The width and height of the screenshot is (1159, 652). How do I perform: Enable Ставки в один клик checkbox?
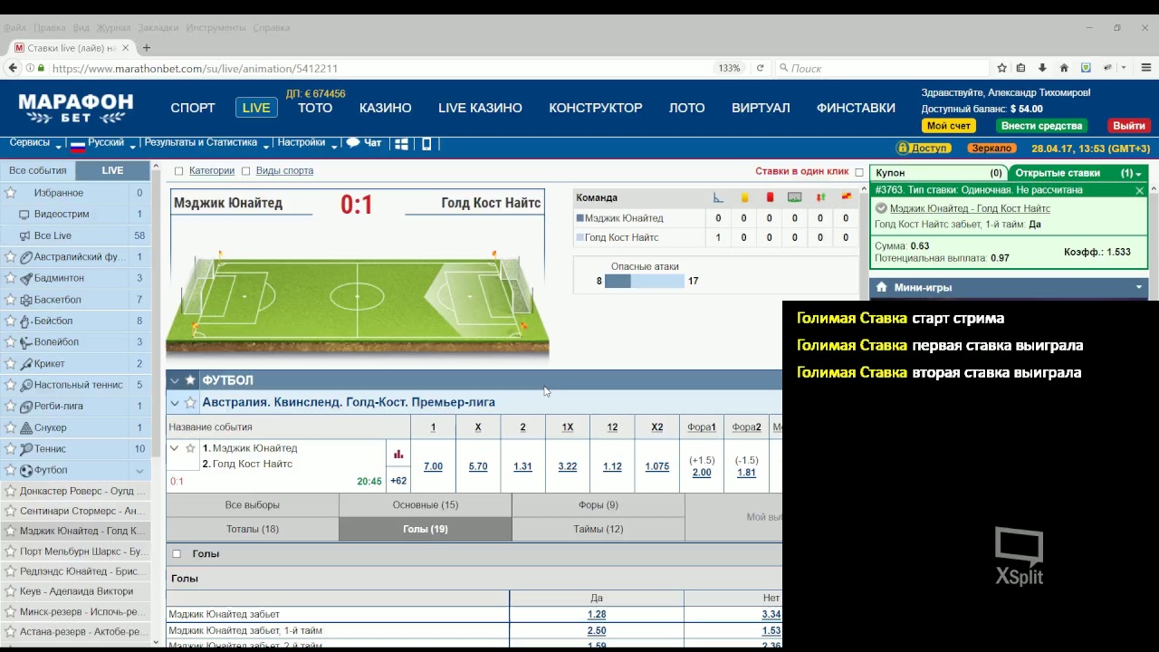coord(859,172)
